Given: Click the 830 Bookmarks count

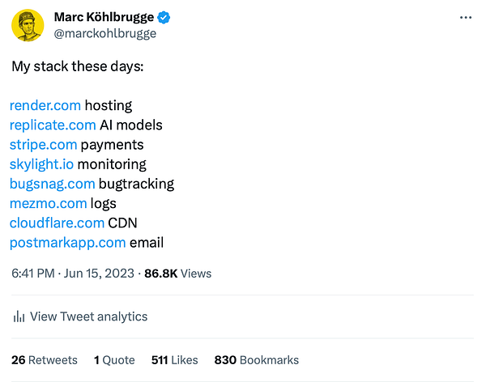Looking at the screenshot, I should pyautogui.click(x=257, y=360).
